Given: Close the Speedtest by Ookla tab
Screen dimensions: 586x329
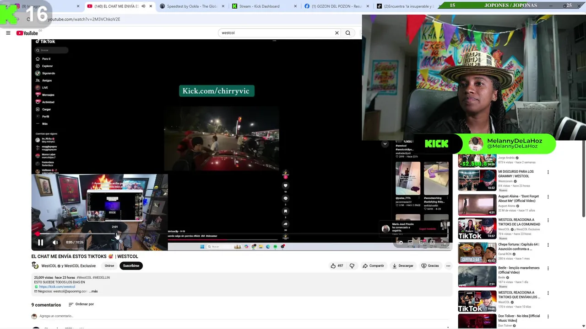Looking at the screenshot, I should [x=223, y=6].
